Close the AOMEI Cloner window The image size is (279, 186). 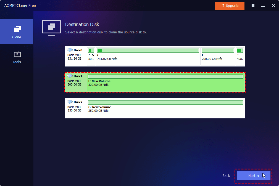tap(273, 6)
